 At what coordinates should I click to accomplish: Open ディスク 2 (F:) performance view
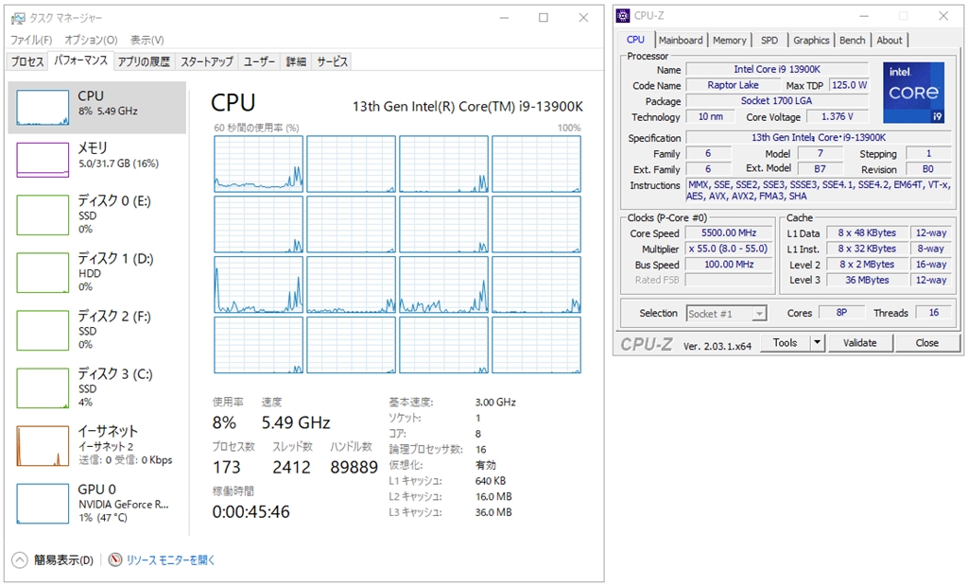pyautogui.click(x=97, y=330)
